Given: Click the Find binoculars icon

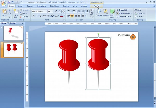Looking at the screenshot, I should (136, 10).
